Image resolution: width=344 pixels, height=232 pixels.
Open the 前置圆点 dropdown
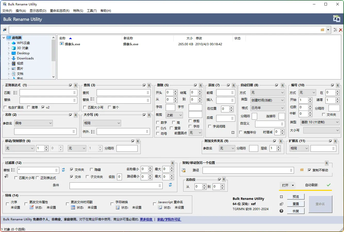click(x=195, y=133)
